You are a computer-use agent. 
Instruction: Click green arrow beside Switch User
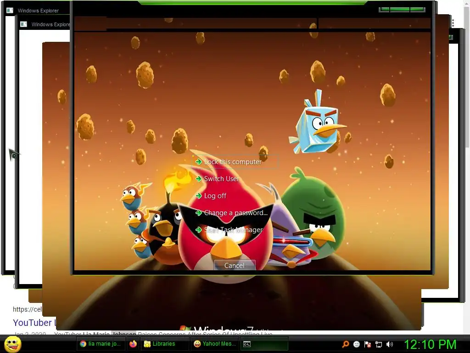[x=198, y=179]
